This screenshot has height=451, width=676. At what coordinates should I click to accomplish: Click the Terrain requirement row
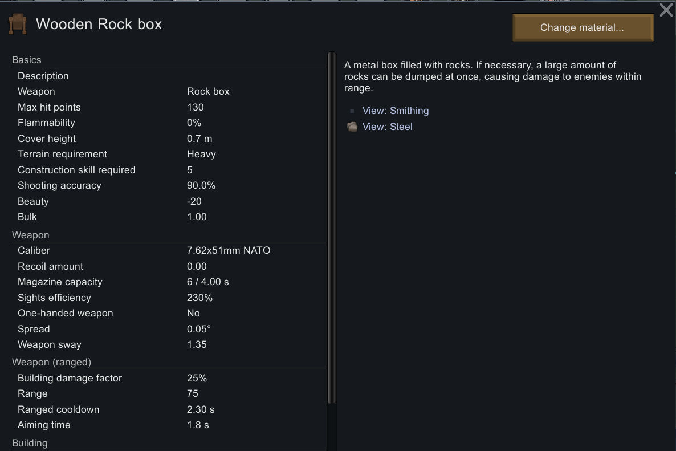click(169, 154)
